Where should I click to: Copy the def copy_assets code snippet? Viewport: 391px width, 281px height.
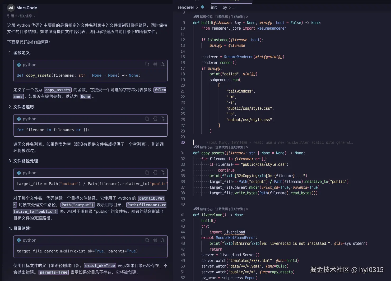pyautogui.click(x=147, y=64)
